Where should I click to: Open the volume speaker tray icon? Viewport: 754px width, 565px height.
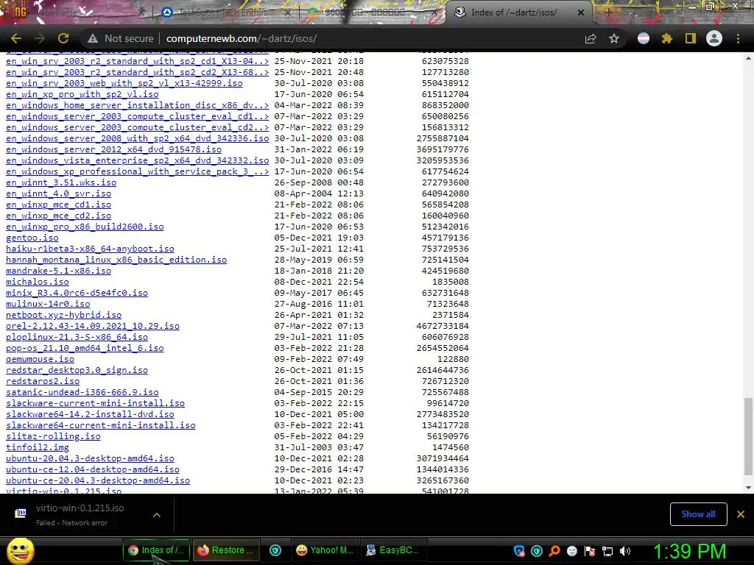[x=625, y=551]
